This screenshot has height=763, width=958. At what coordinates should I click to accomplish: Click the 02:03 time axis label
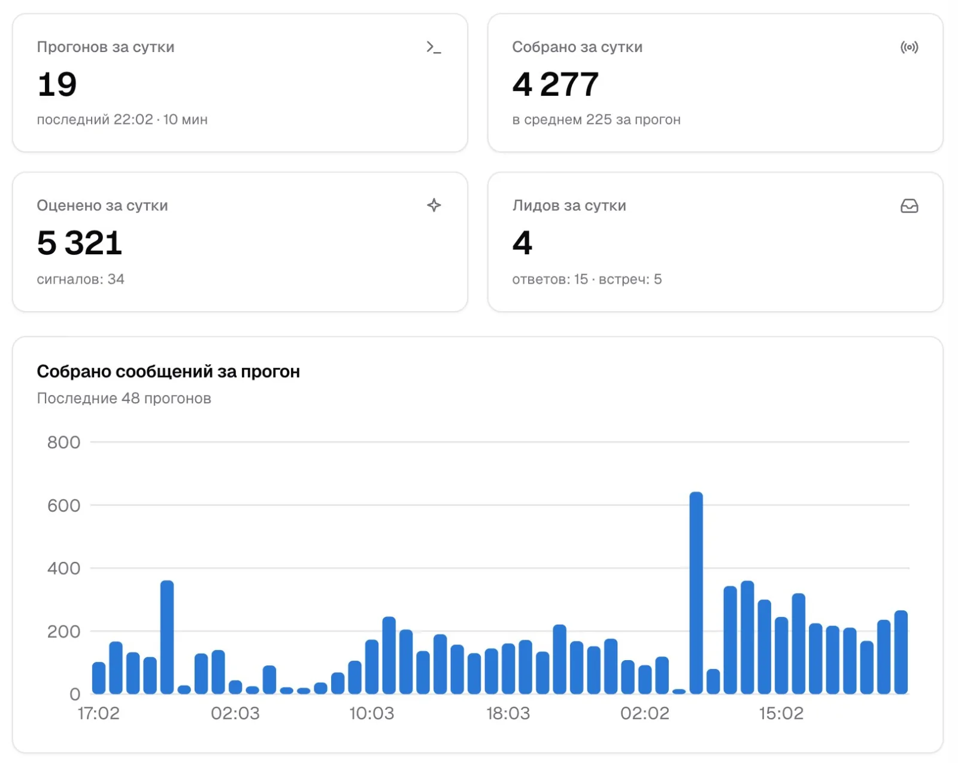coord(235,713)
